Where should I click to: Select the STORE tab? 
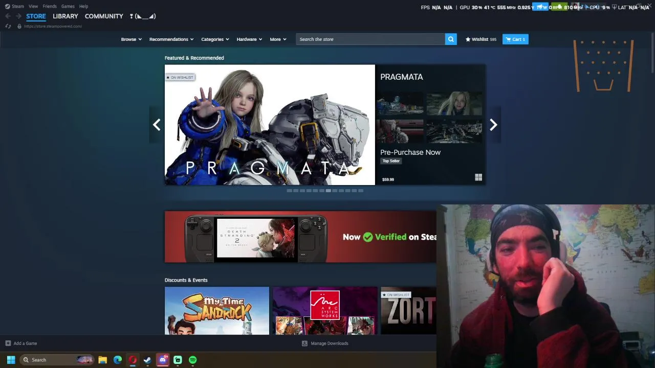tap(36, 16)
